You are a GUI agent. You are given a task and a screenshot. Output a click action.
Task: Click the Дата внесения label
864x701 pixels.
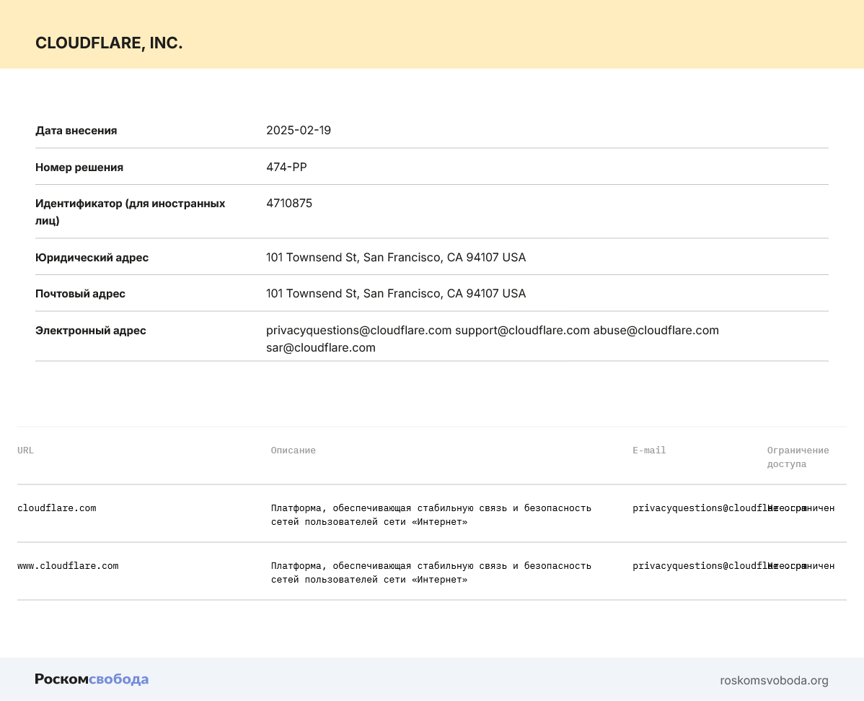pos(76,131)
